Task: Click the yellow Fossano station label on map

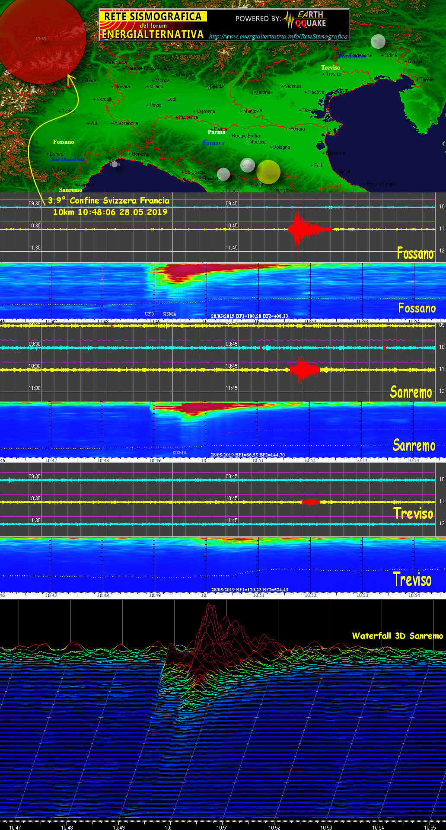Action: tap(64, 142)
